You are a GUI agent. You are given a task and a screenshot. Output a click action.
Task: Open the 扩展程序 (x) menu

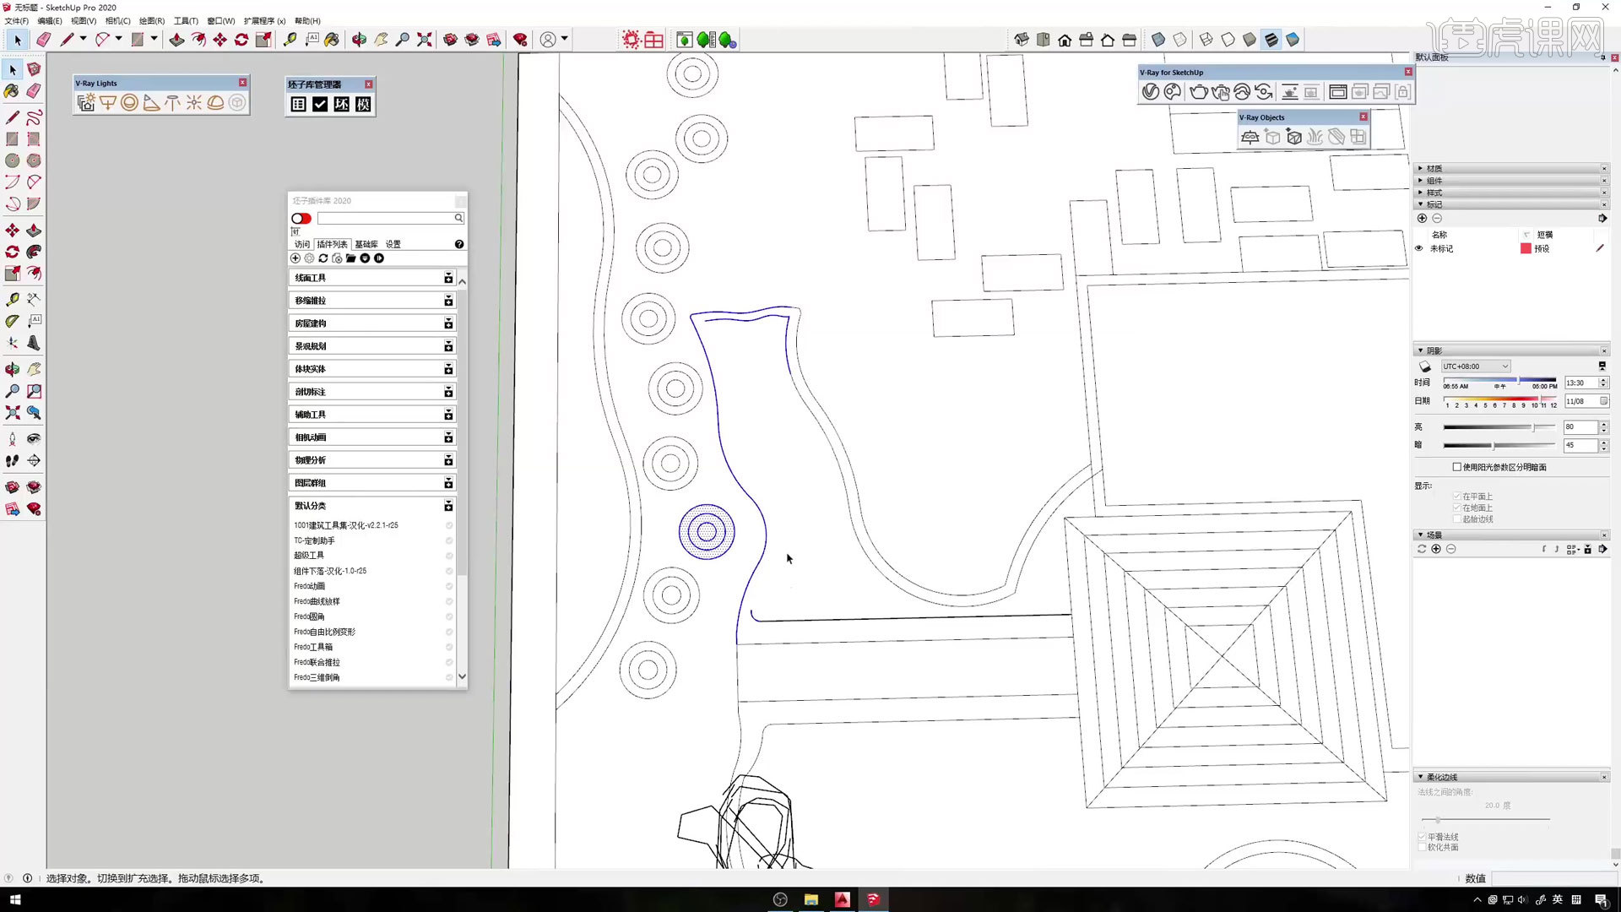[264, 21]
